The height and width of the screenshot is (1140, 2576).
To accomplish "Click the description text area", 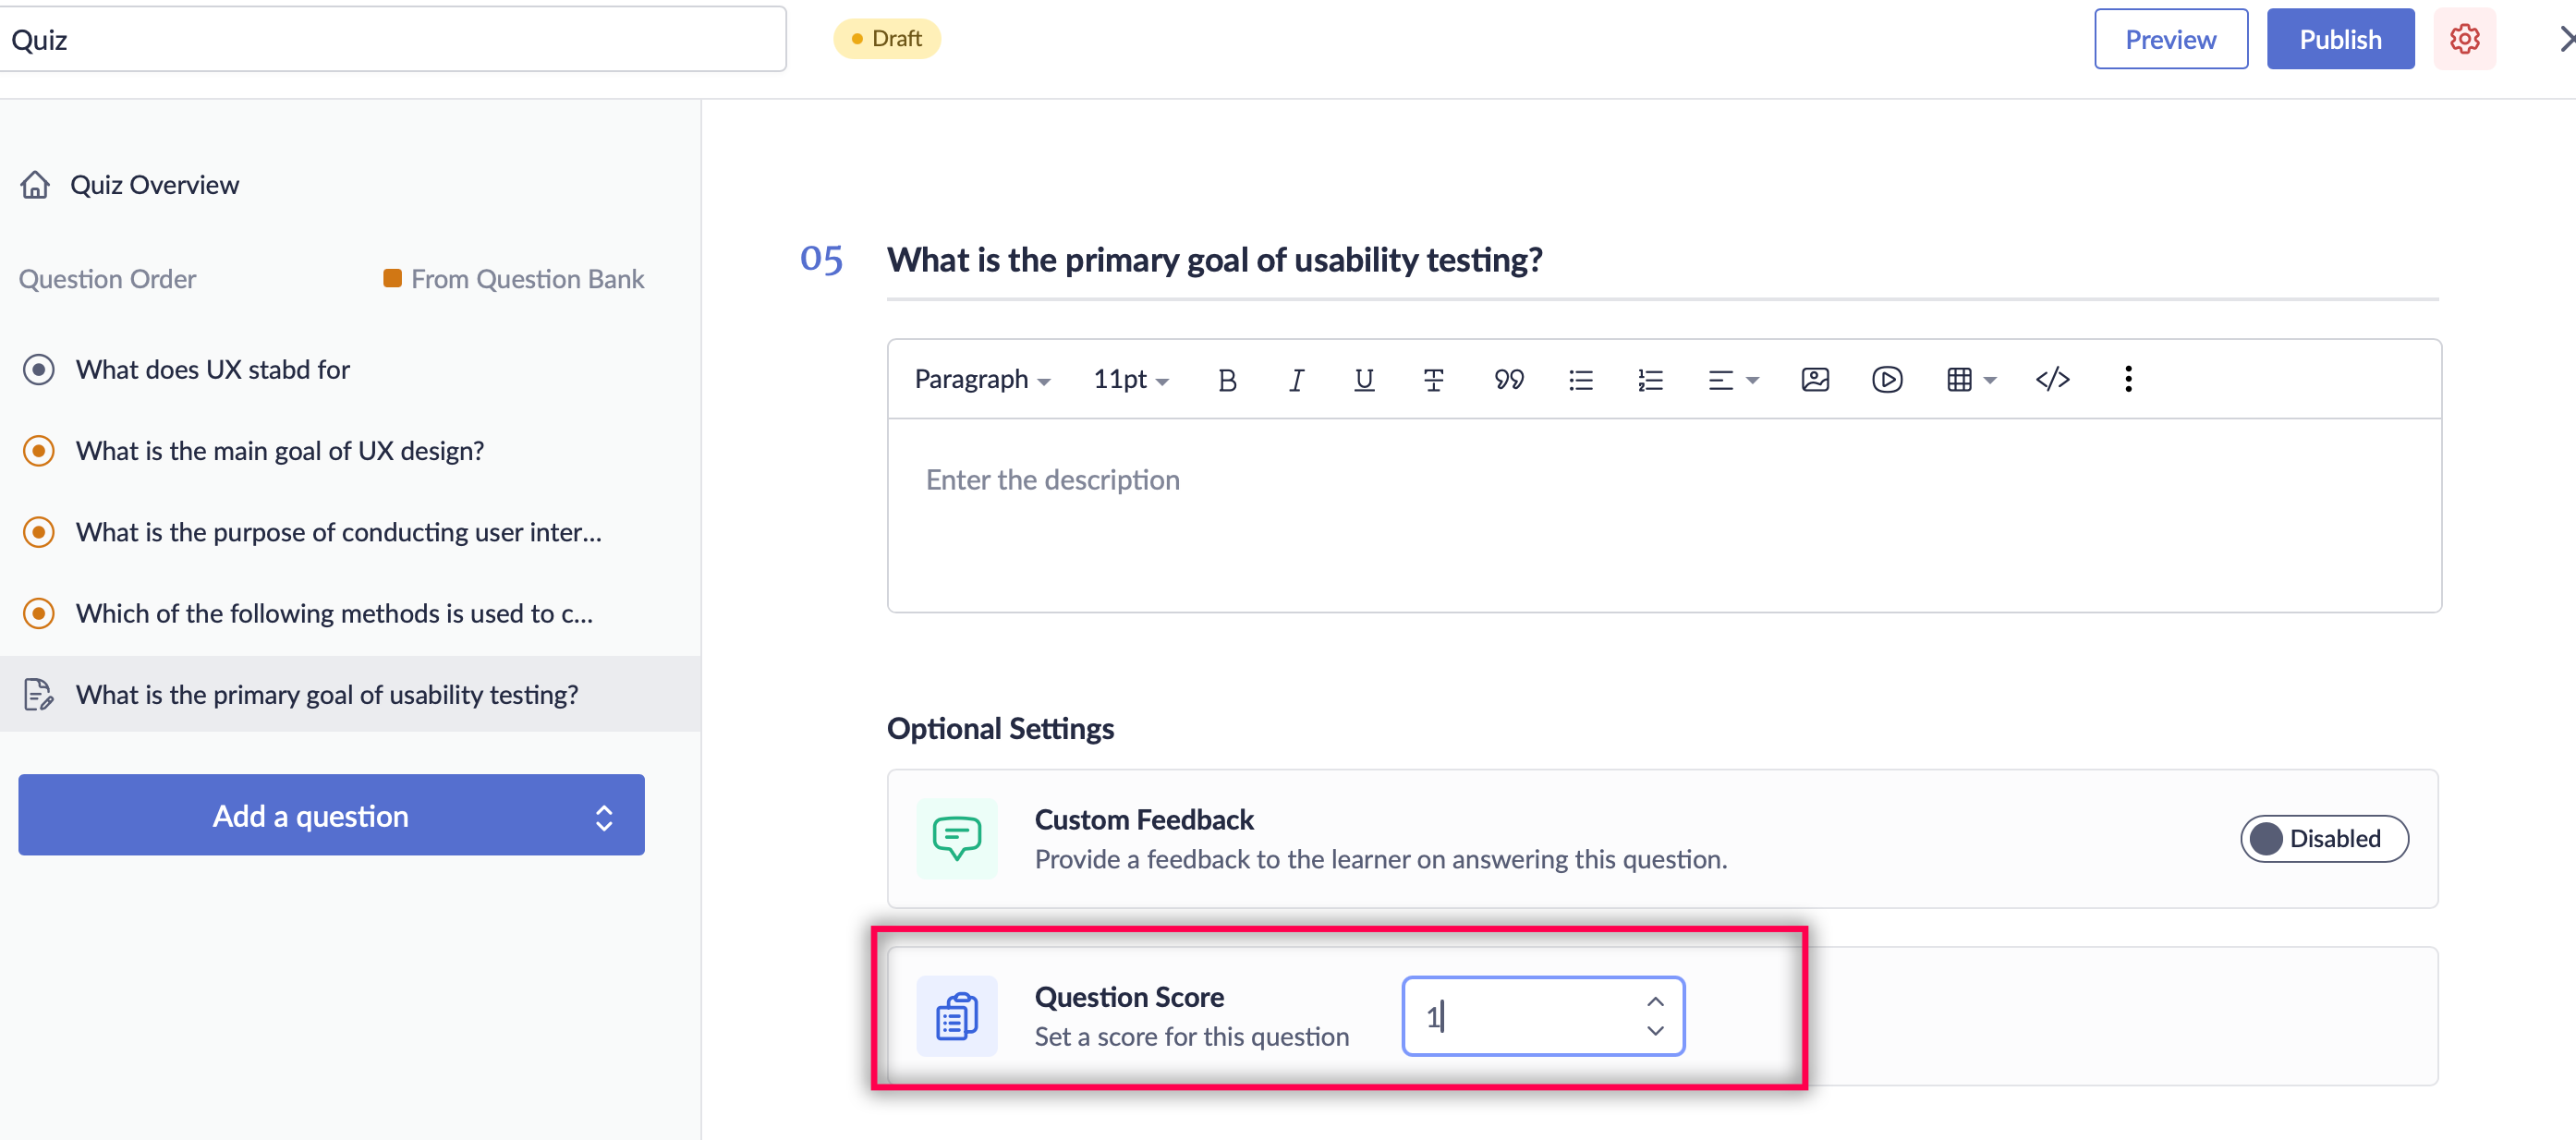I will (1663, 515).
